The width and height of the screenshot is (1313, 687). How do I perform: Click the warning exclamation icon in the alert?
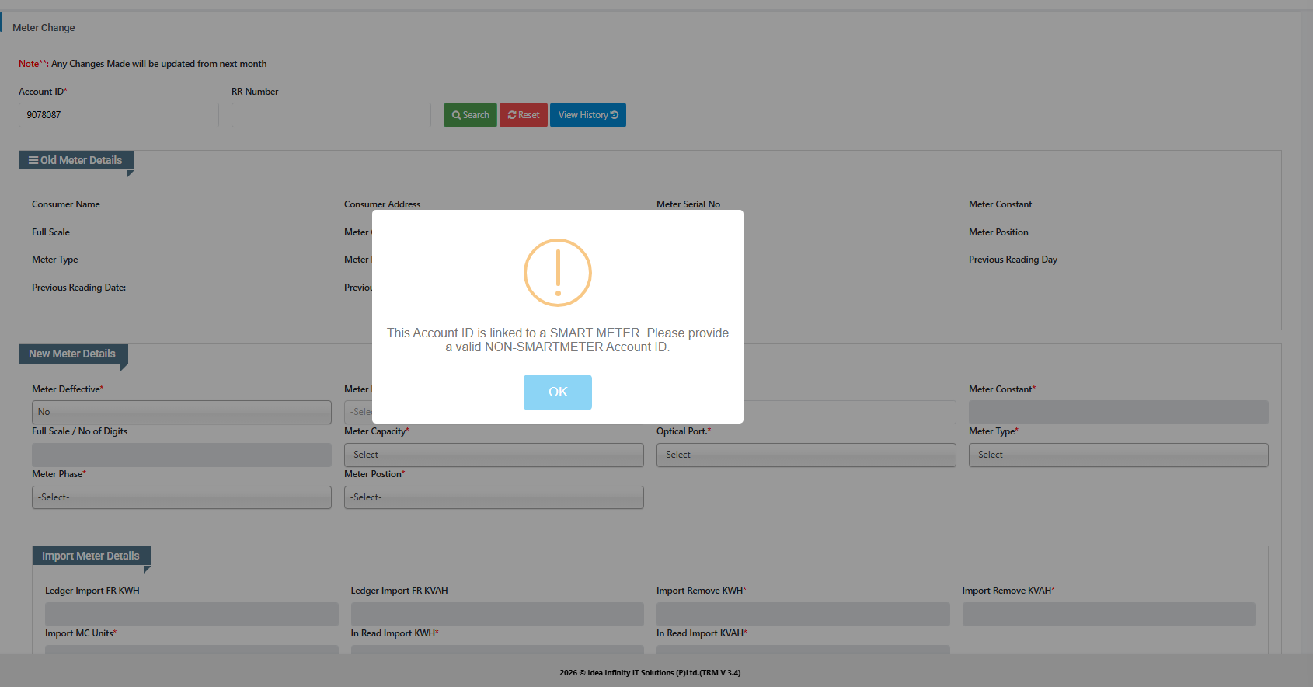click(x=558, y=273)
